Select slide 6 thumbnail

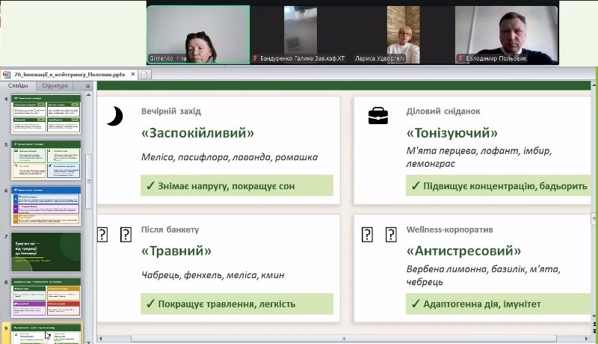(46, 206)
